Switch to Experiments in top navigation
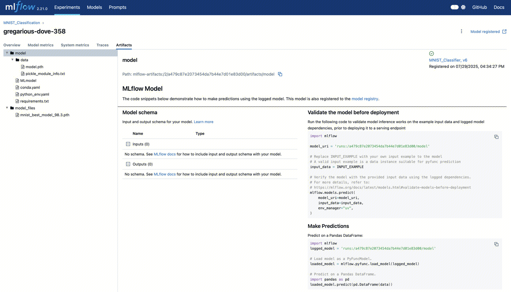This screenshot has height=292, width=511. click(67, 7)
